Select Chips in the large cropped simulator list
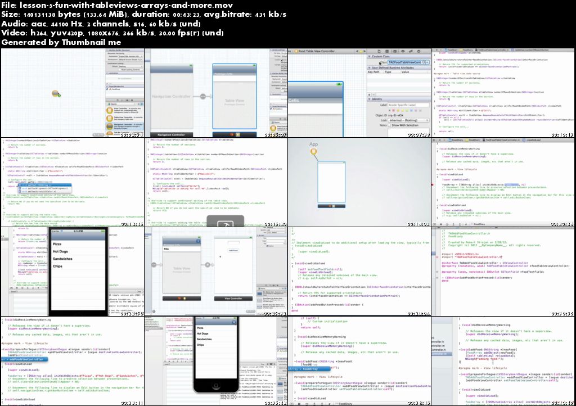The height and width of the screenshot is (406, 576). pyautogui.click(x=78, y=266)
